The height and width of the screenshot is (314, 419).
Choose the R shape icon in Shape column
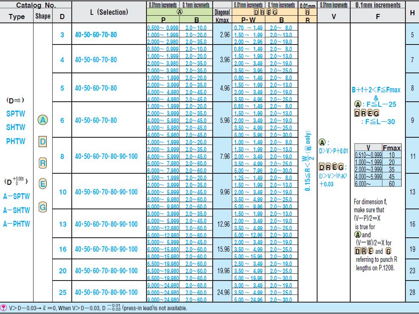pyautogui.click(x=42, y=163)
